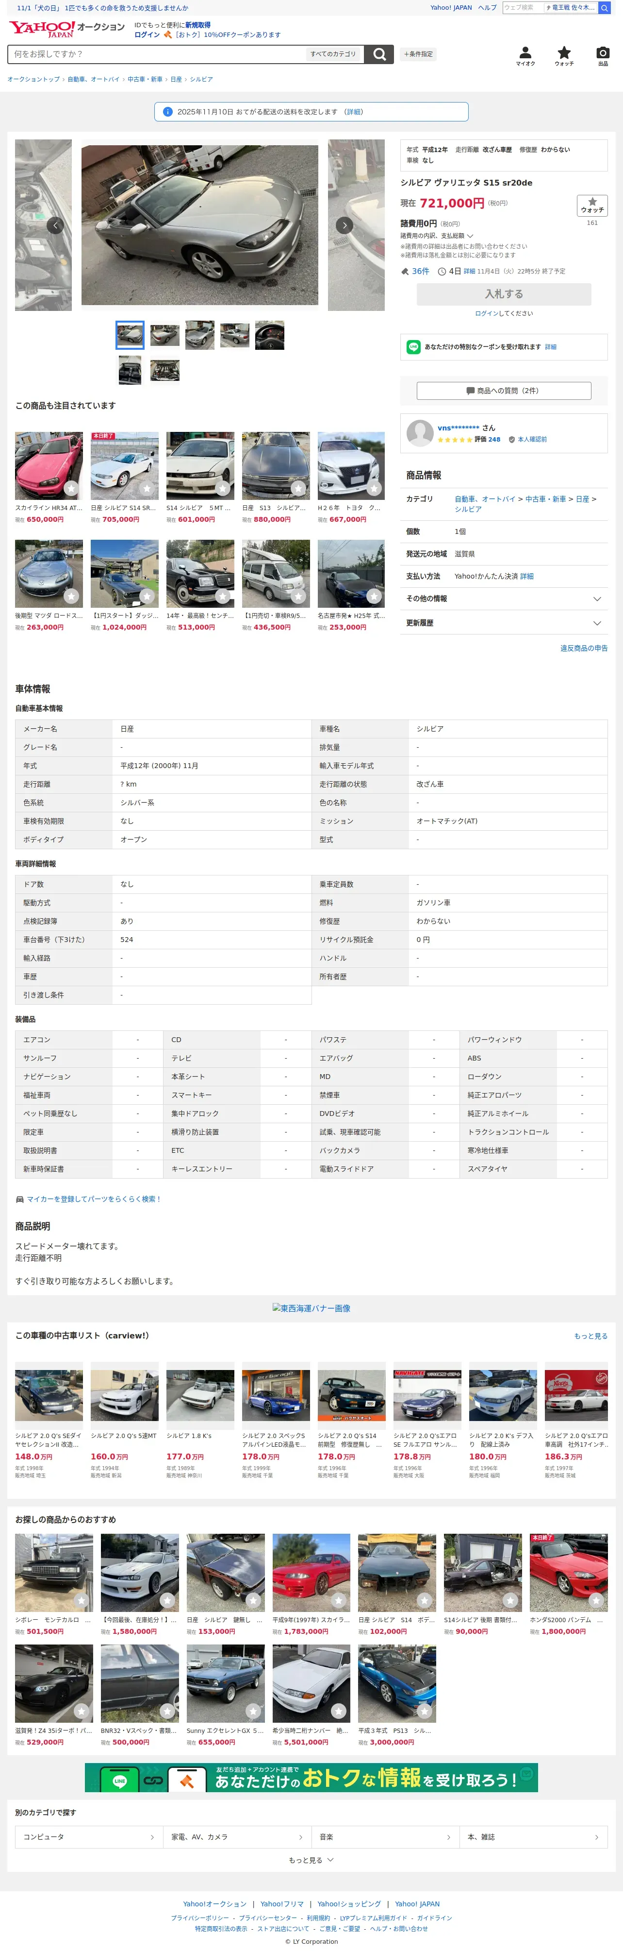623x1953 pixels.
Task: Open 本、雑誌 category row
Action: tap(534, 1837)
